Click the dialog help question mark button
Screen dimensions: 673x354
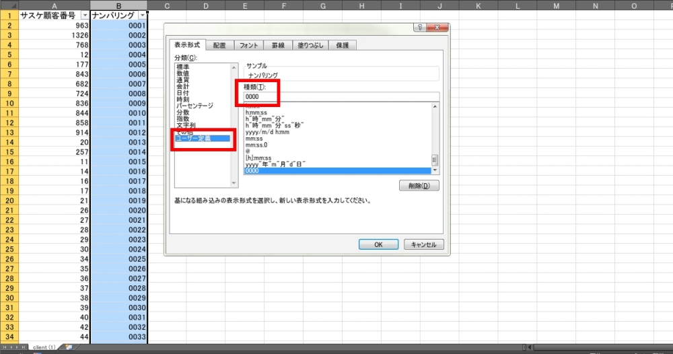coord(421,28)
